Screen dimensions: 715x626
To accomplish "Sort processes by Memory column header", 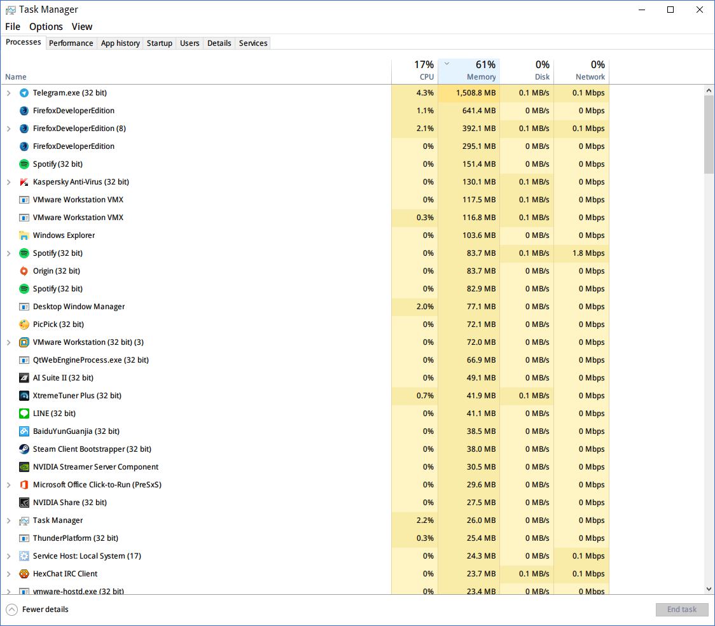I will tap(469, 72).
